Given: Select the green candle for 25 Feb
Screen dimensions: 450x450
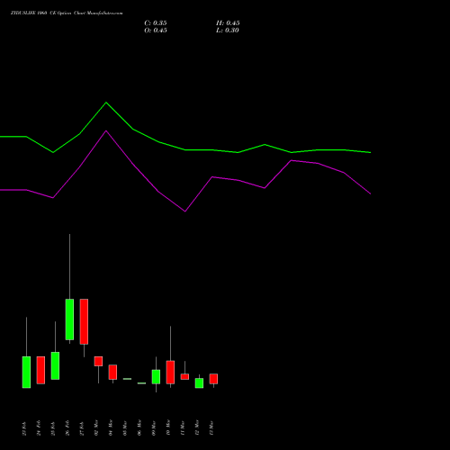Looking at the screenshot, I should click(55, 365).
